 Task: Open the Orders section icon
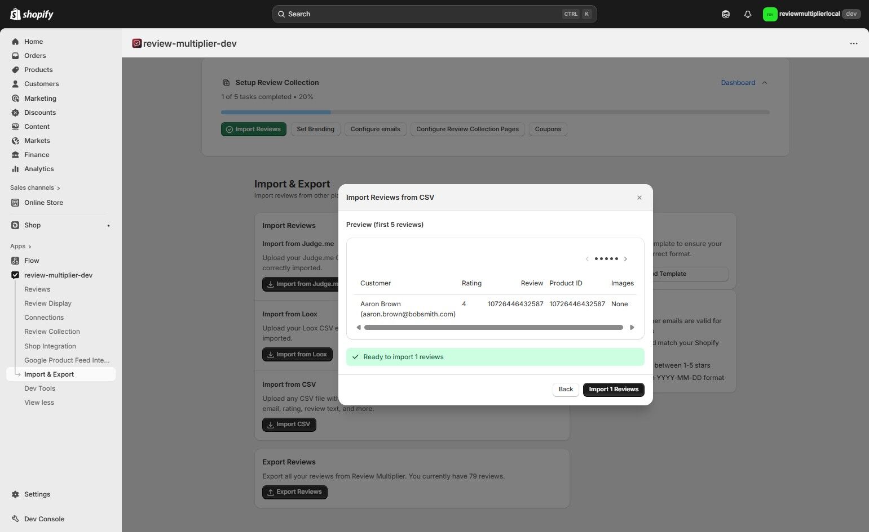point(15,55)
